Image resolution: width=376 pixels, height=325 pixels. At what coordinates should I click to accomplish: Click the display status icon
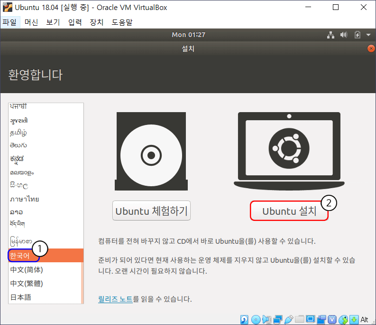[x=310, y=319]
